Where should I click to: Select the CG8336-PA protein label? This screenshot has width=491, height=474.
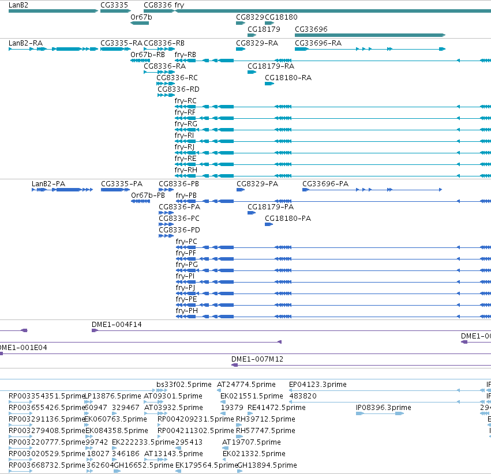(179, 207)
